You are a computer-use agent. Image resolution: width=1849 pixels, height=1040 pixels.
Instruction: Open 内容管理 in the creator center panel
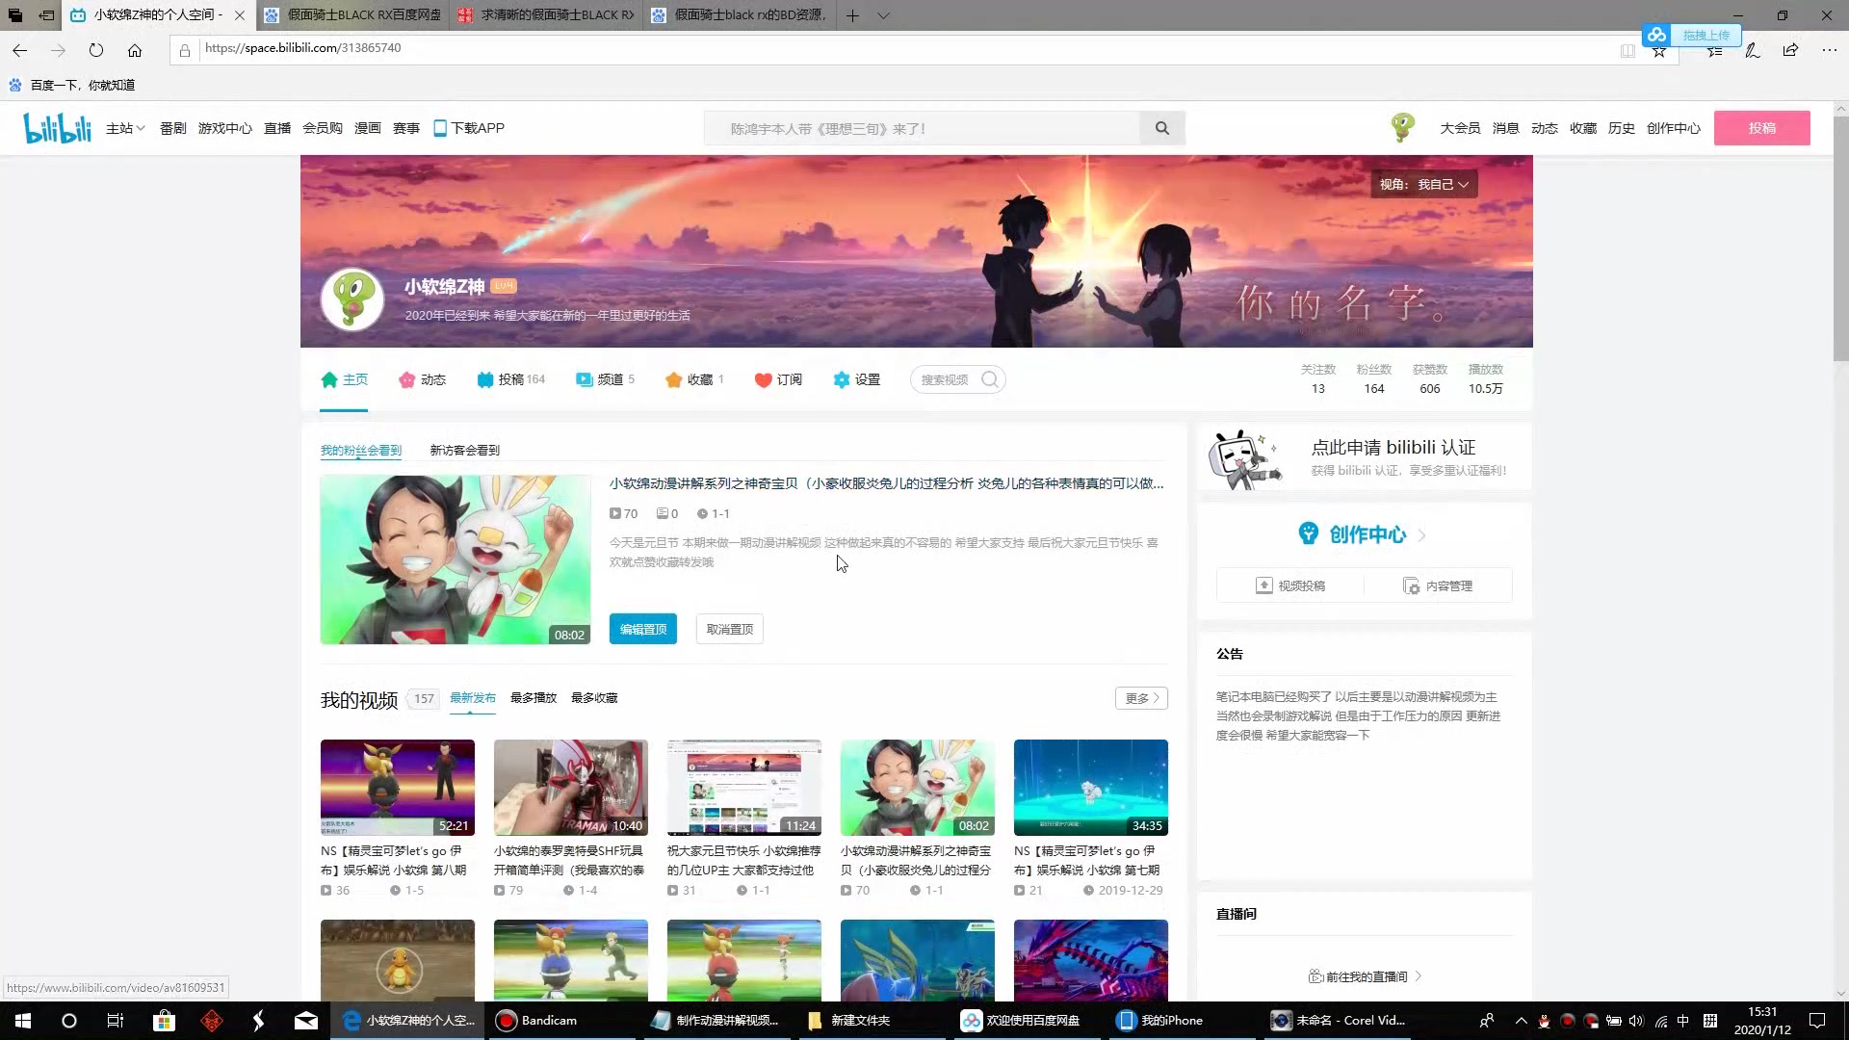coord(1440,585)
